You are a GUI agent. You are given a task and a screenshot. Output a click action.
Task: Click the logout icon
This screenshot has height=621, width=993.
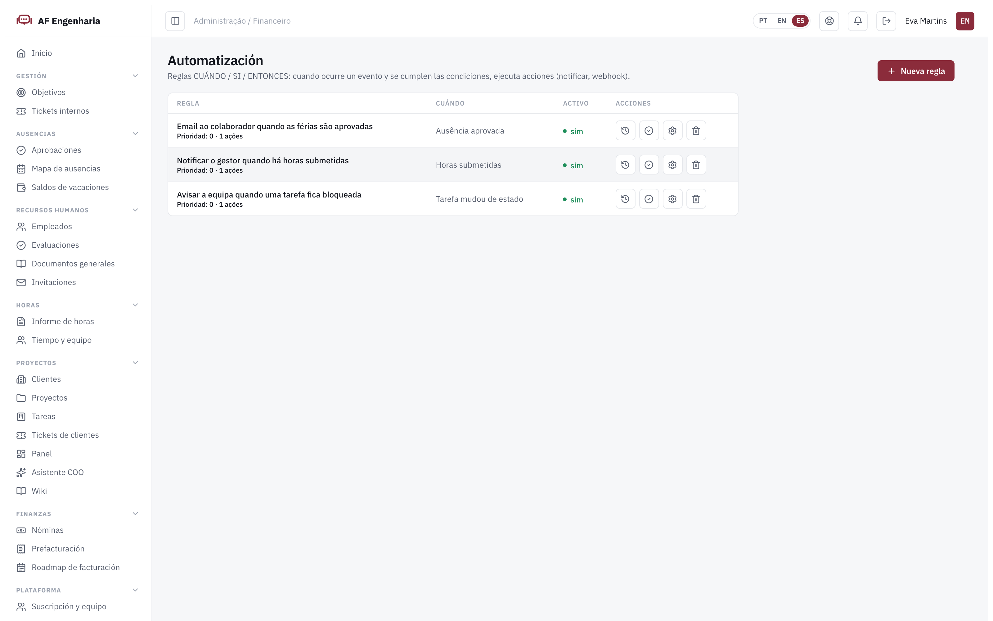click(x=886, y=21)
